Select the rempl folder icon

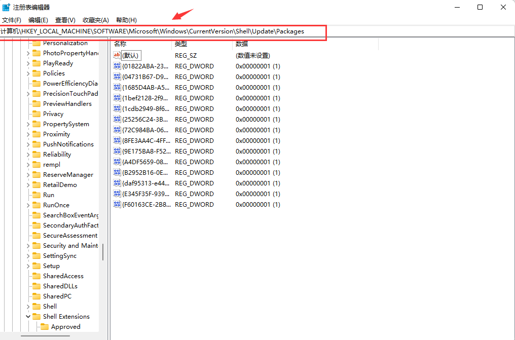pyautogui.click(x=38, y=164)
